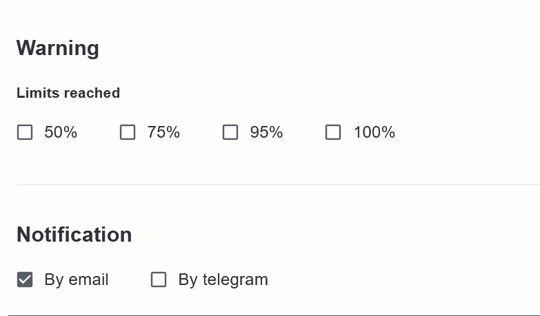Click the white checkmark icon beside By email

(25, 280)
